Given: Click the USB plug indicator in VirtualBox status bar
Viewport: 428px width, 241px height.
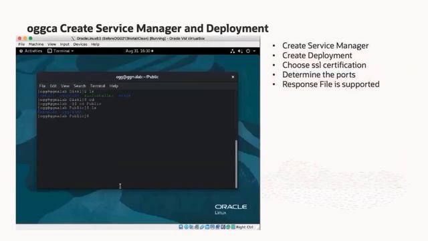Looking at the screenshot, I should [x=202, y=227].
